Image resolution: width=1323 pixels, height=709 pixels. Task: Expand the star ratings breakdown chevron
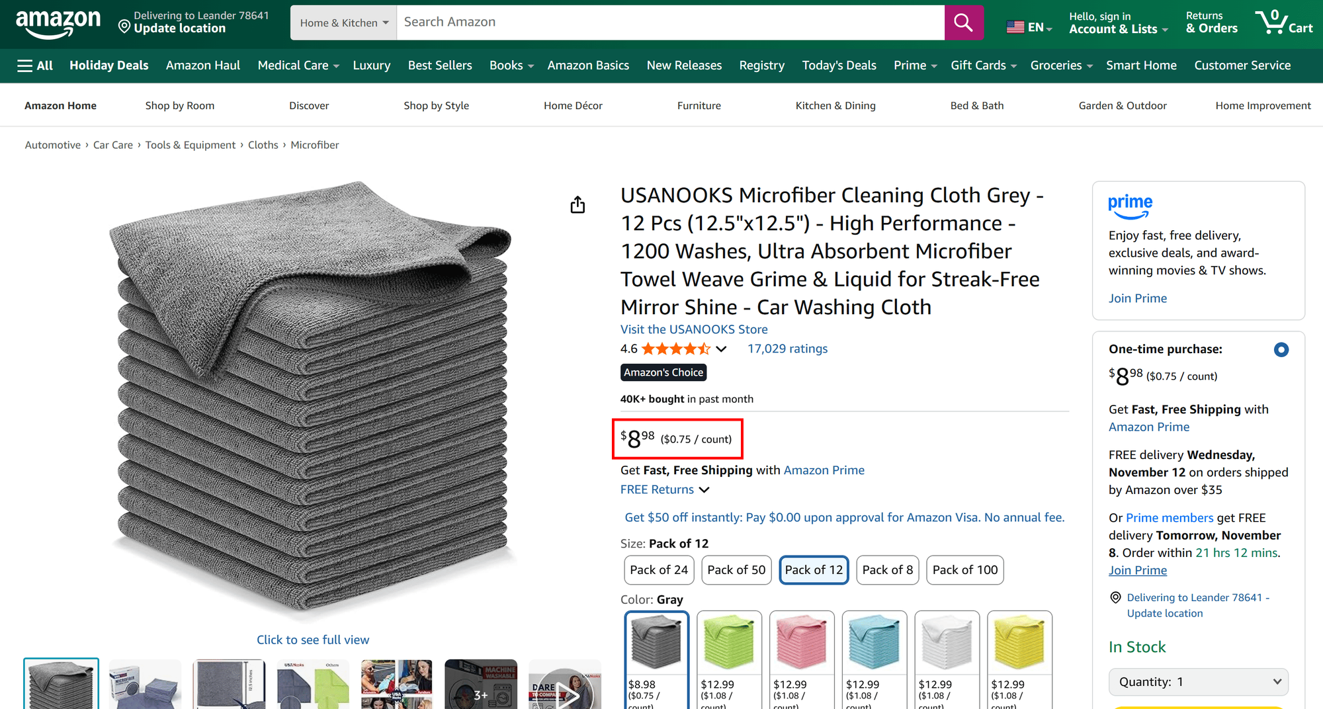tap(721, 349)
